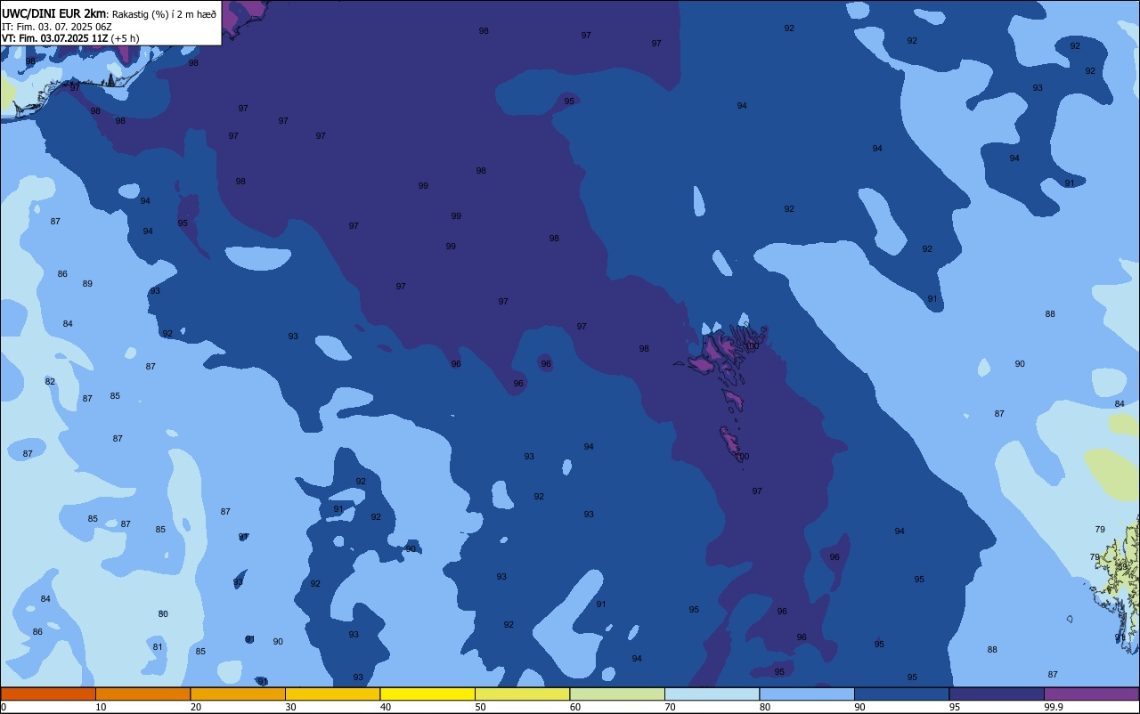Click the "82" humidity value on the map

(50, 382)
